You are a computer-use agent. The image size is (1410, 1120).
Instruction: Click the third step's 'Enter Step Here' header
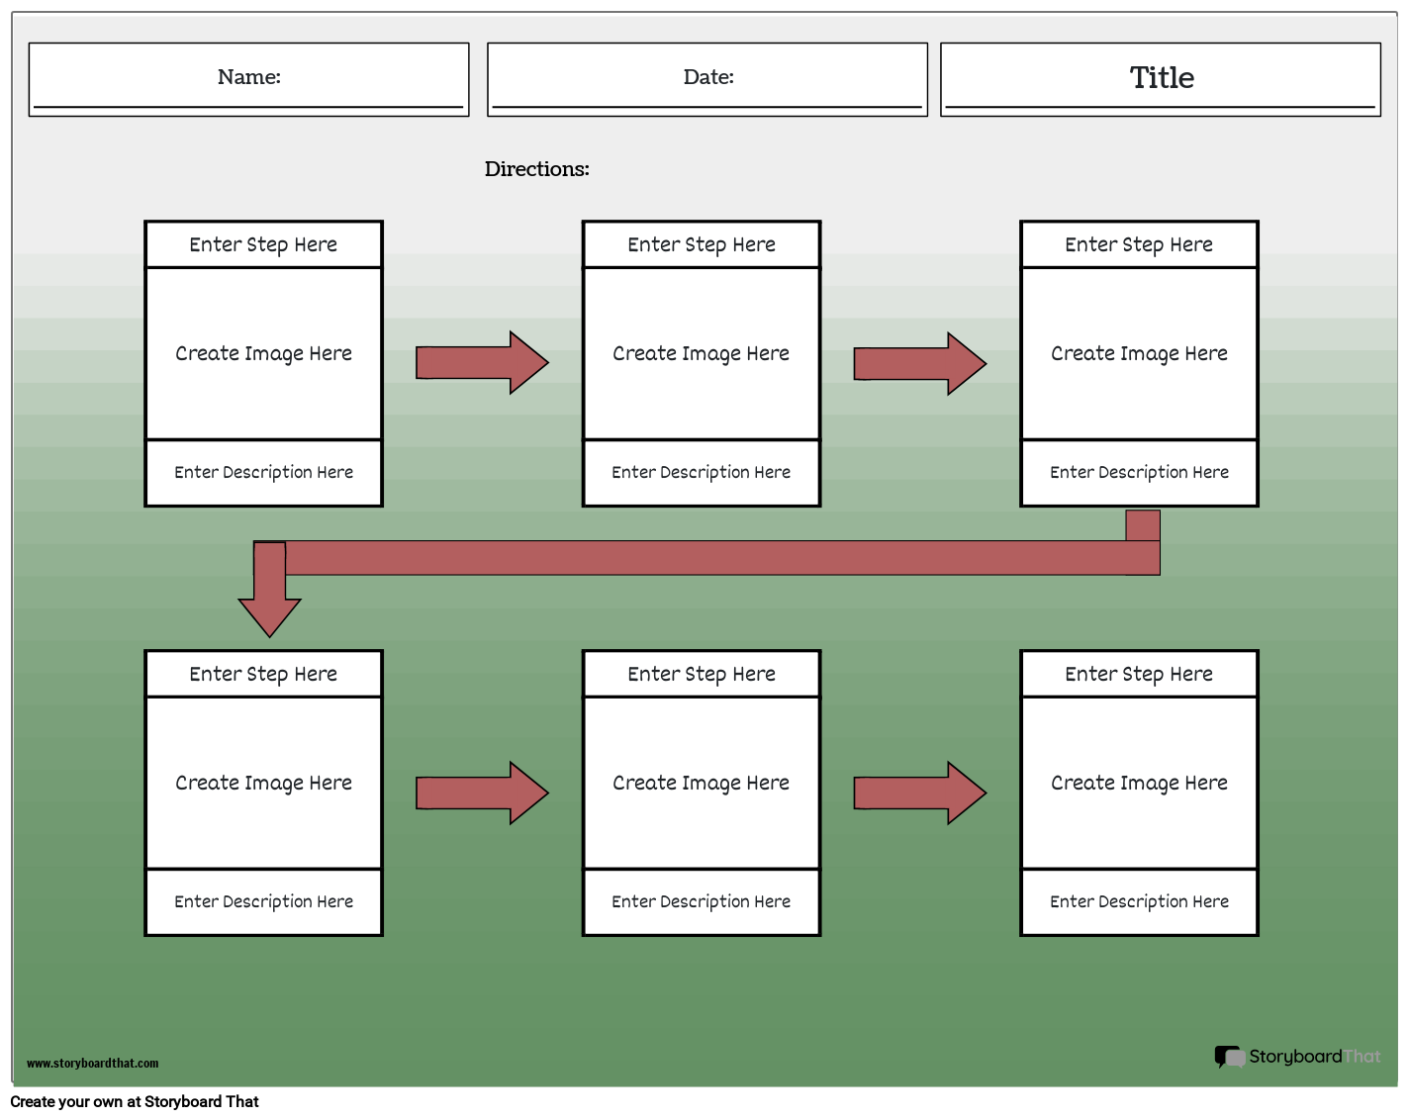(1139, 244)
